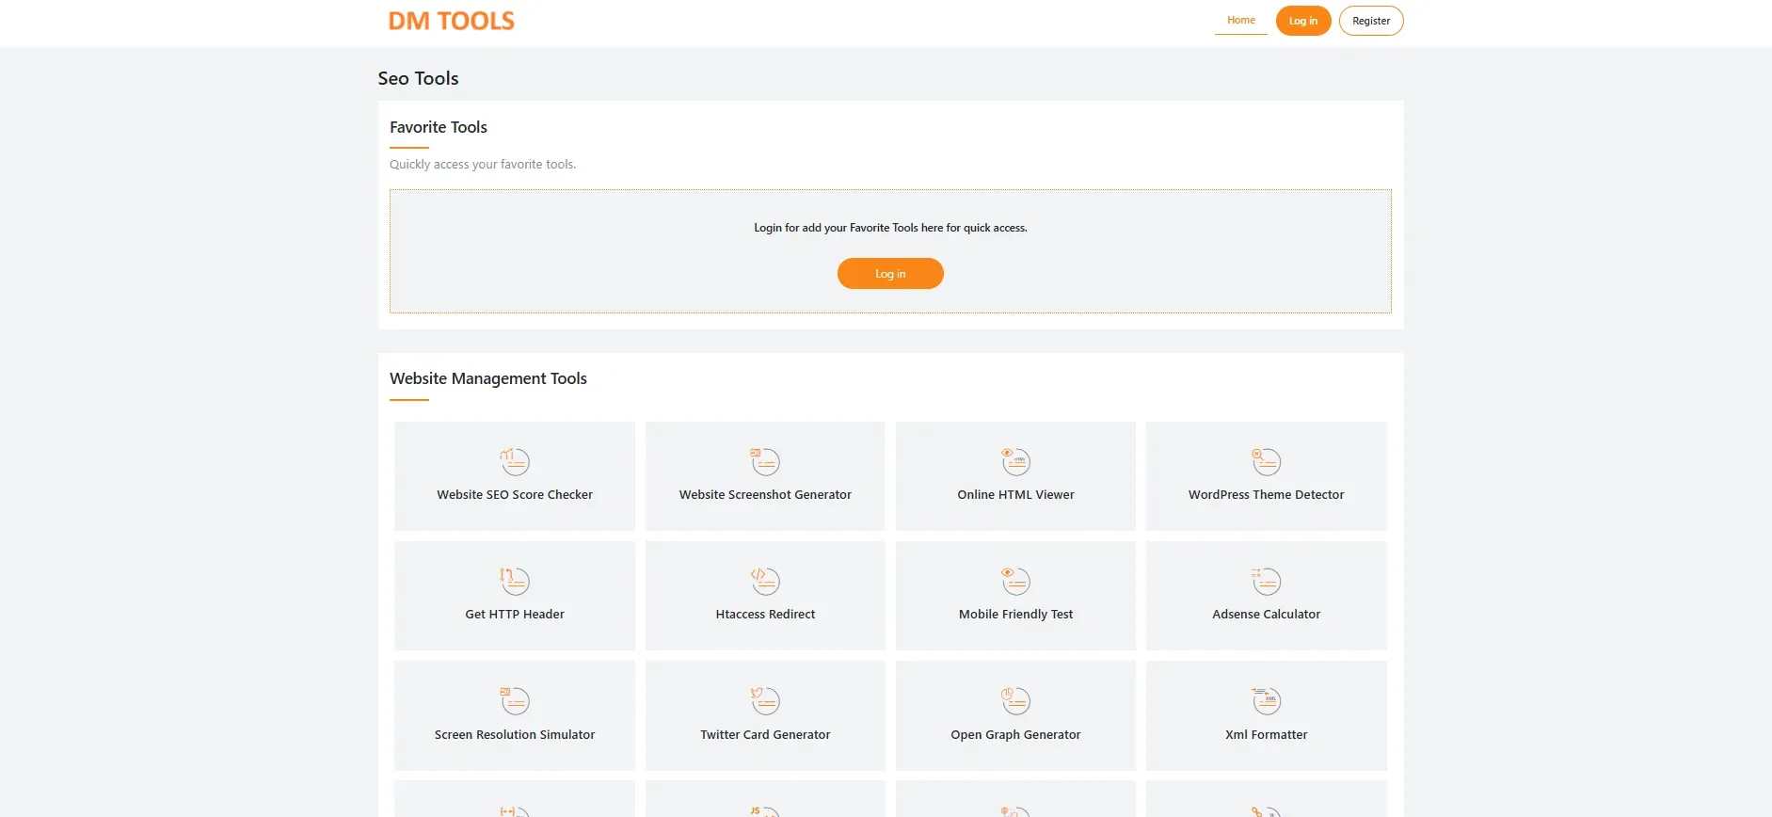Click the Twitter Card Generator icon
1772x817 pixels.
[x=765, y=700]
